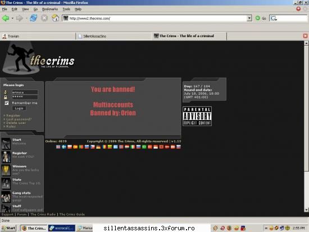Close the current tab with red X

tap(305, 36)
